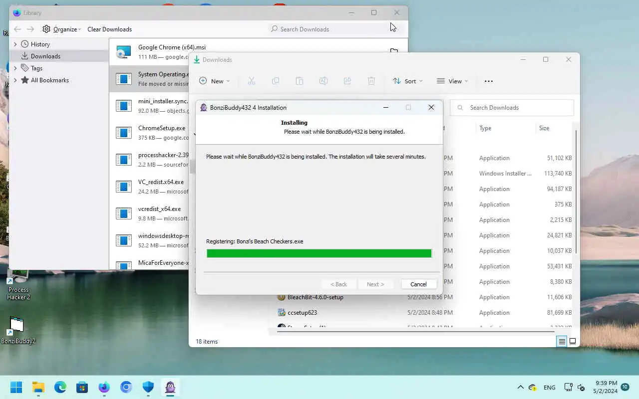Screen dimensions: 639x399
Task: Open the View dropdown in Explorer
Action: coord(452,81)
